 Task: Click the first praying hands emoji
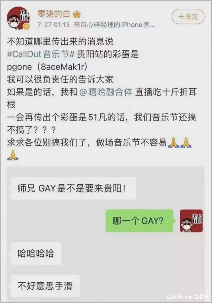(173, 143)
